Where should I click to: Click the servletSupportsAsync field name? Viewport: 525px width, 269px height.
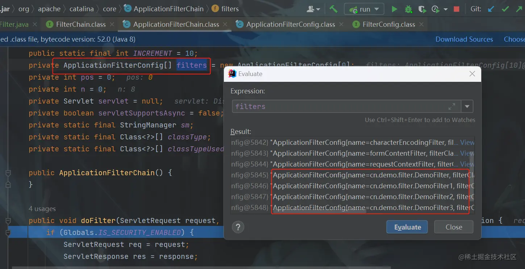point(142,113)
